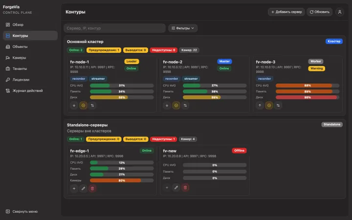The width and height of the screenshot is (352, 220).
Task: Click Обзор icon in sidebar
Action: click(8, 25)
